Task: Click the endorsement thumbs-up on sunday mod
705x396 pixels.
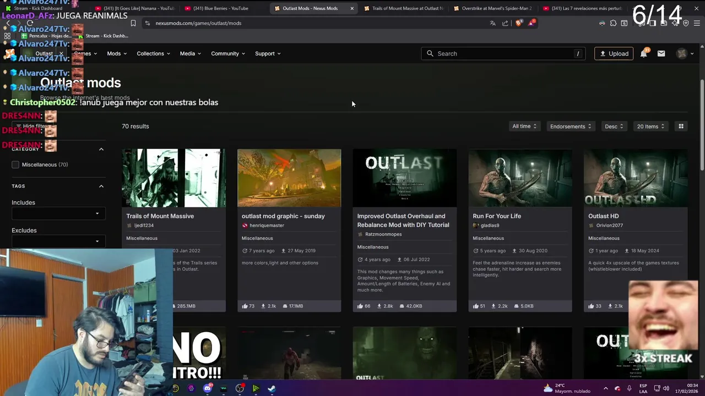Action: click(x=245, y=306)
